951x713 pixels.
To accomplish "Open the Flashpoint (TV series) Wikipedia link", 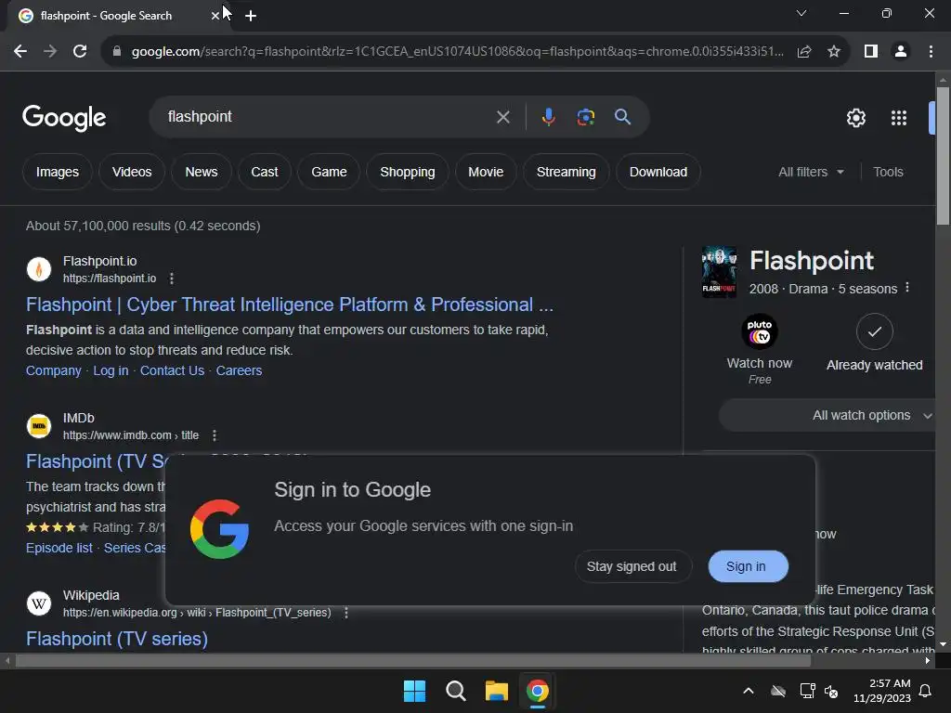I will tap(117, 639).
